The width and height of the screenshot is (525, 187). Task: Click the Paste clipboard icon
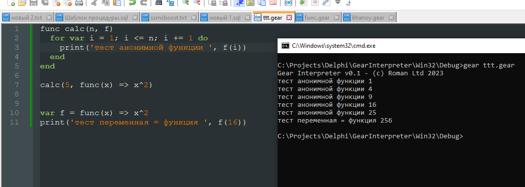point(117,3)
